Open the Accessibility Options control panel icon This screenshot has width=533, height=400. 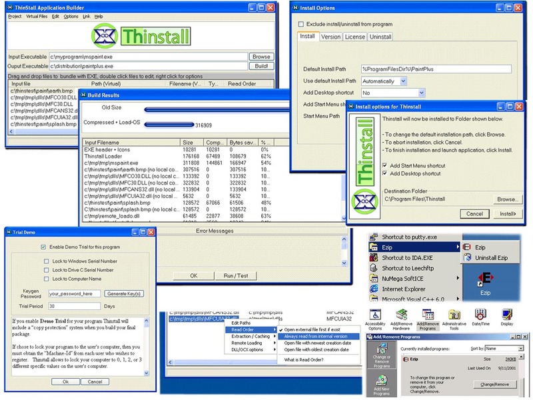(375, 315)
